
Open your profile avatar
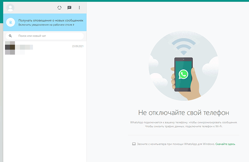point(10,8)
